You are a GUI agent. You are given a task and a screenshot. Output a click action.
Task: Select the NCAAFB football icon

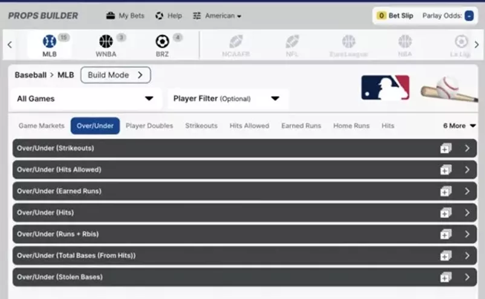236,41
